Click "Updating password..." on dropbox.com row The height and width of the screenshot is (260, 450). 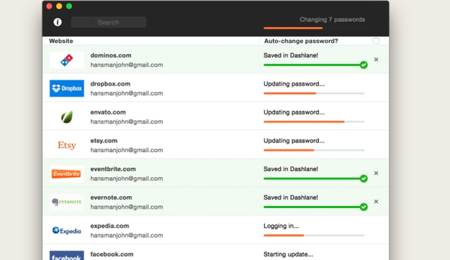point(294,84)
